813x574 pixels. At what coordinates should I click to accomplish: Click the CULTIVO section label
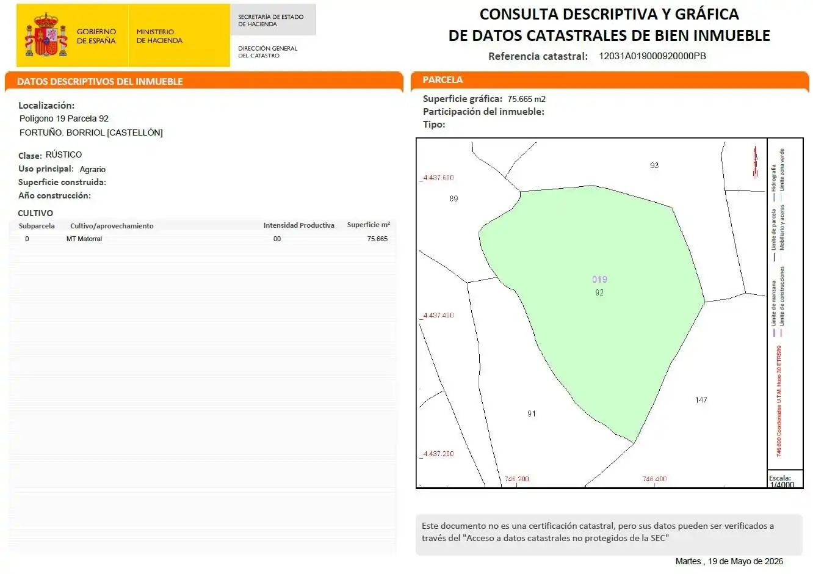point(35,213)
